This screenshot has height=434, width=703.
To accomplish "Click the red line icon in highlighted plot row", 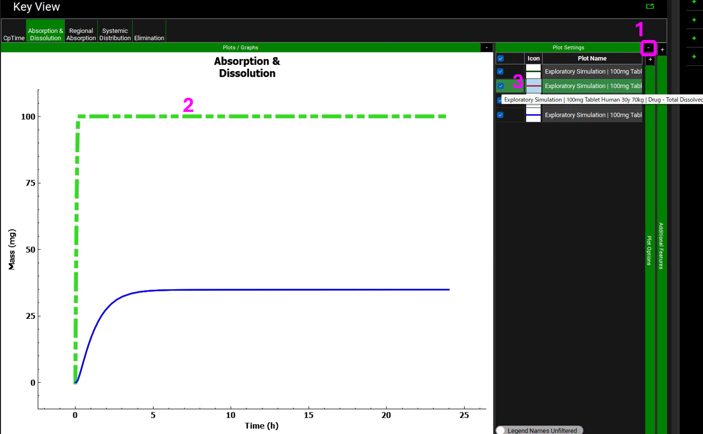I will [533, 86].
